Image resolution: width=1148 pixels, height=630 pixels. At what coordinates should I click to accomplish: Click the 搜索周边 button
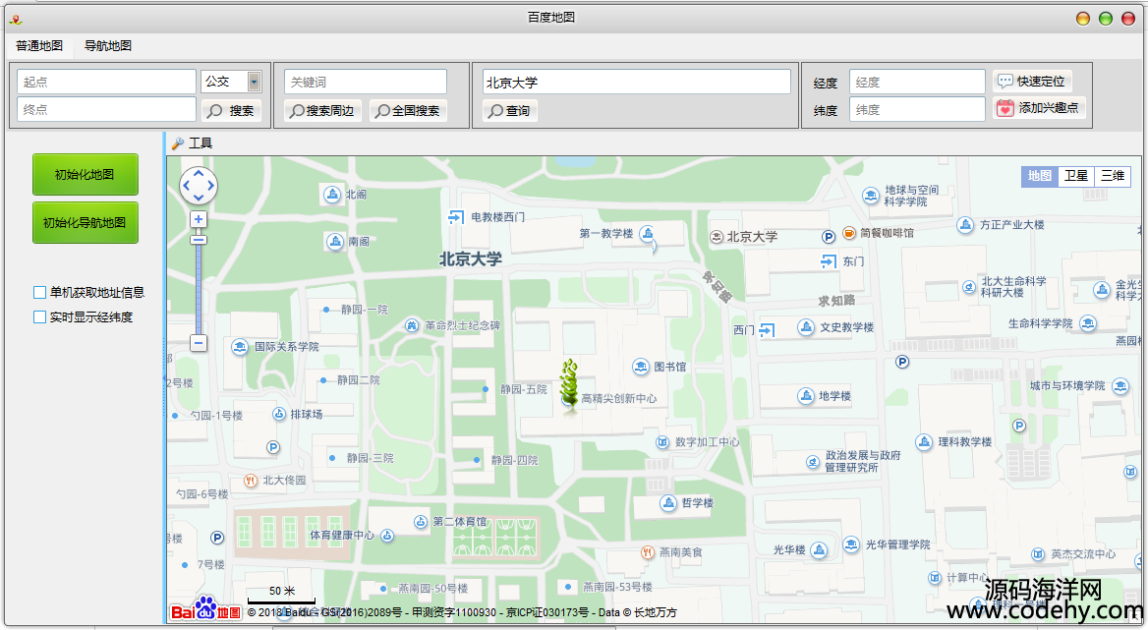pos(322,110)
